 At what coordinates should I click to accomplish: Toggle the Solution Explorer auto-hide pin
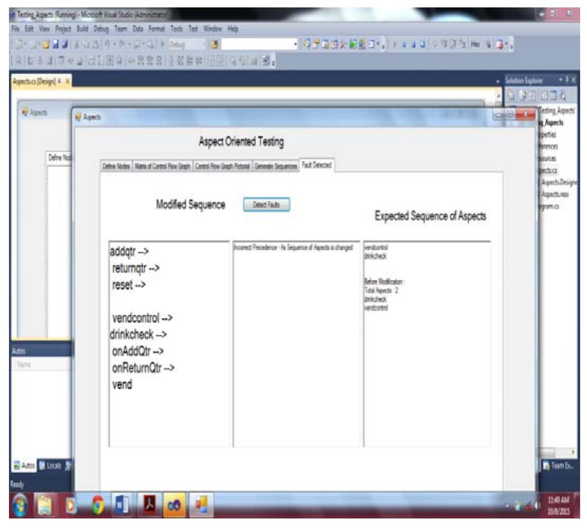point(567,80)
